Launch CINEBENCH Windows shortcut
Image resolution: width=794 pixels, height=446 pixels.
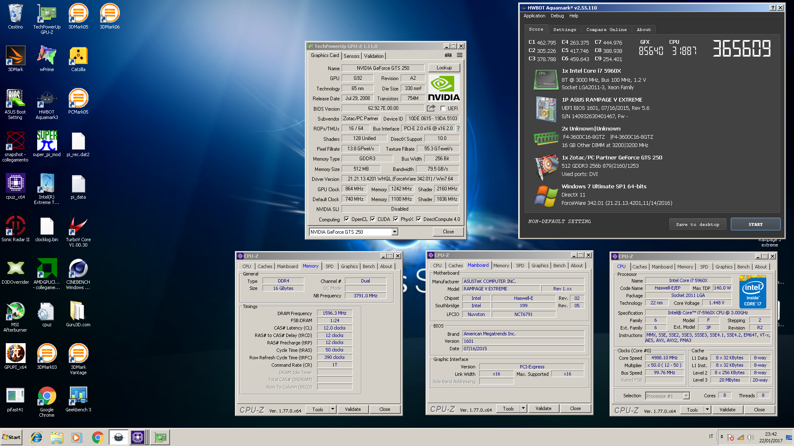click(78, 274)
